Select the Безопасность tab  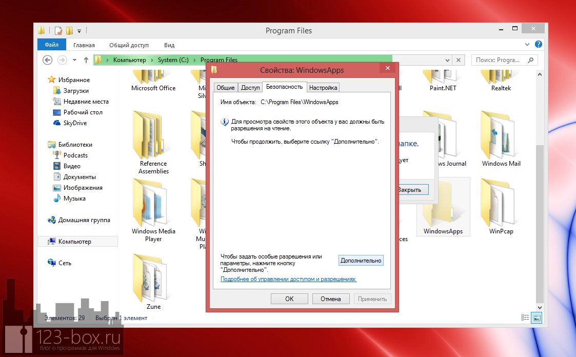[284, 87]
